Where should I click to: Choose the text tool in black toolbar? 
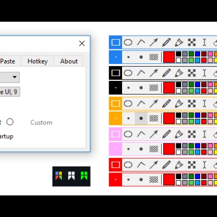point(205,73)
